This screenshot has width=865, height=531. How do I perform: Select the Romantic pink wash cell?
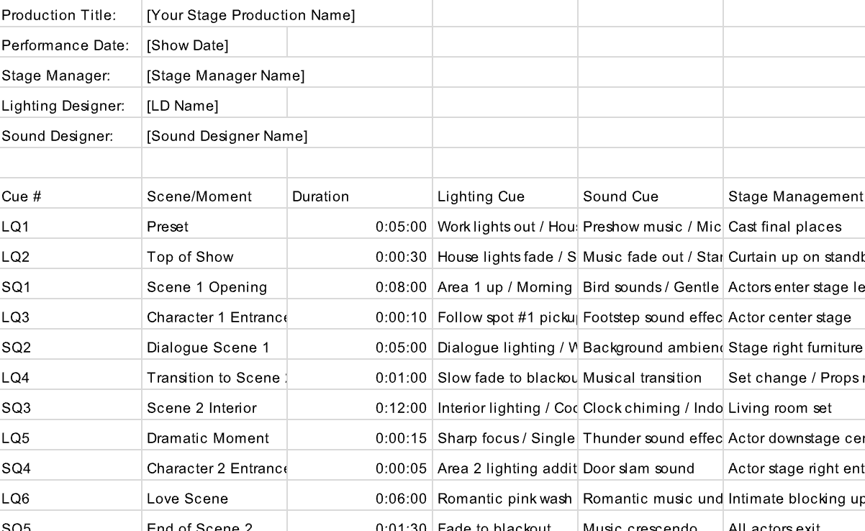[505, 499]
